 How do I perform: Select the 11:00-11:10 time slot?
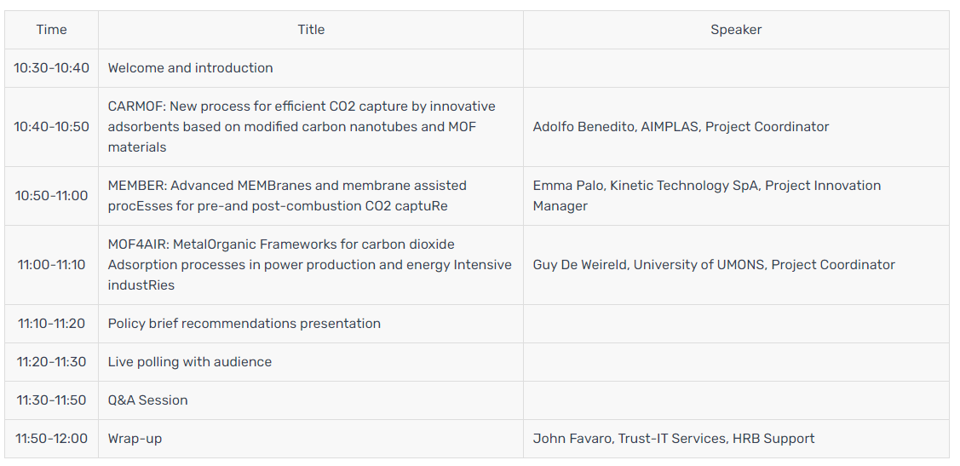click(x=51, y=265)
